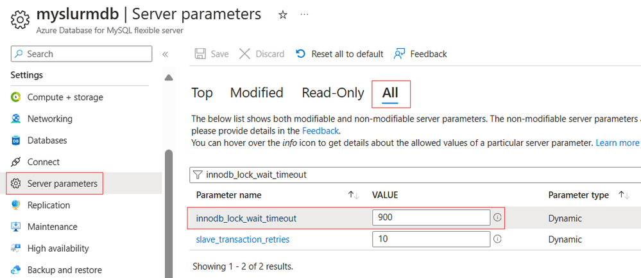Sort by Parameter name column arrows

354,195
